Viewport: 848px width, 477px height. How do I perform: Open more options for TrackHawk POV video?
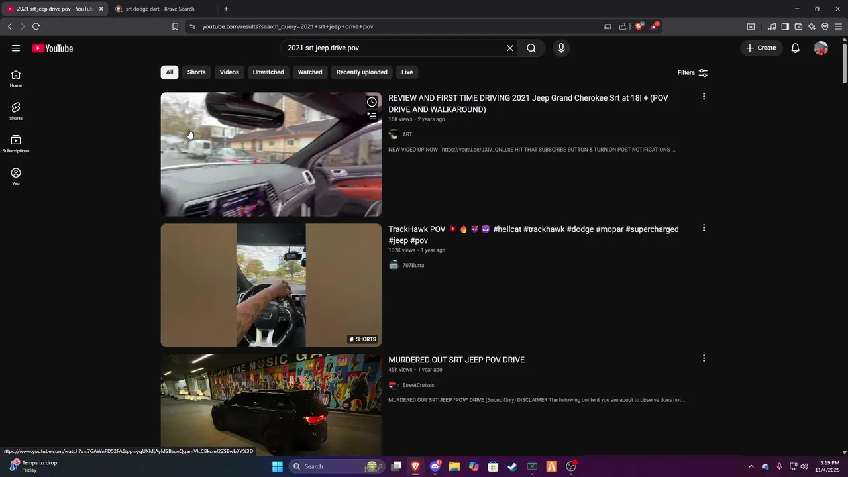pyautogui.click(x=704, y=228)
